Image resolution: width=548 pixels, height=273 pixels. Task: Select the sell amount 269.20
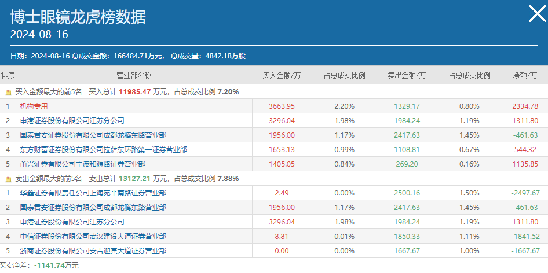click(407, 164)
